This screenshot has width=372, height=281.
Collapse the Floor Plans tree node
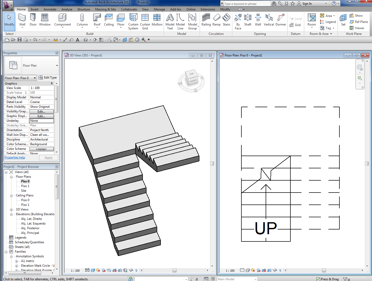pos(11,177)
